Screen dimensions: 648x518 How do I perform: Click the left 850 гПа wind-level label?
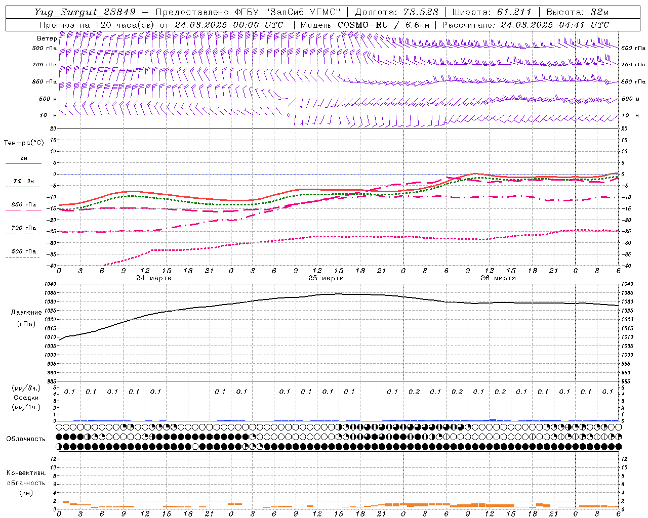(x=45, y=81)
